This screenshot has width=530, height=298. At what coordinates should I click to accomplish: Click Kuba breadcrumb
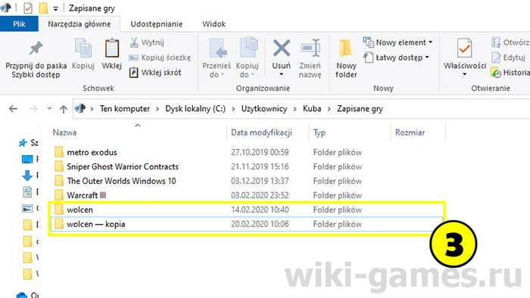[x=312, y=109]
